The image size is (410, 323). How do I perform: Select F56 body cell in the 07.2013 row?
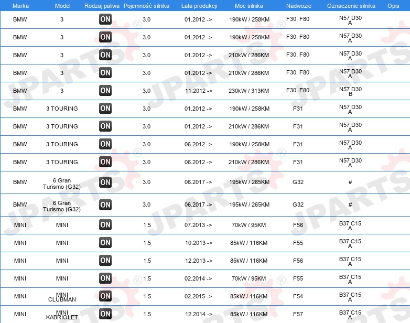(298, 225)
